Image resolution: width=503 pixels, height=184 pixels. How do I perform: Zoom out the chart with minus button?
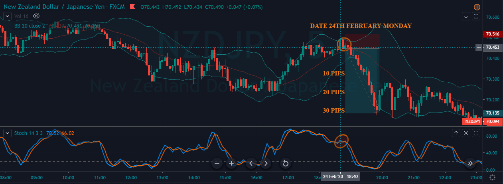217,163
